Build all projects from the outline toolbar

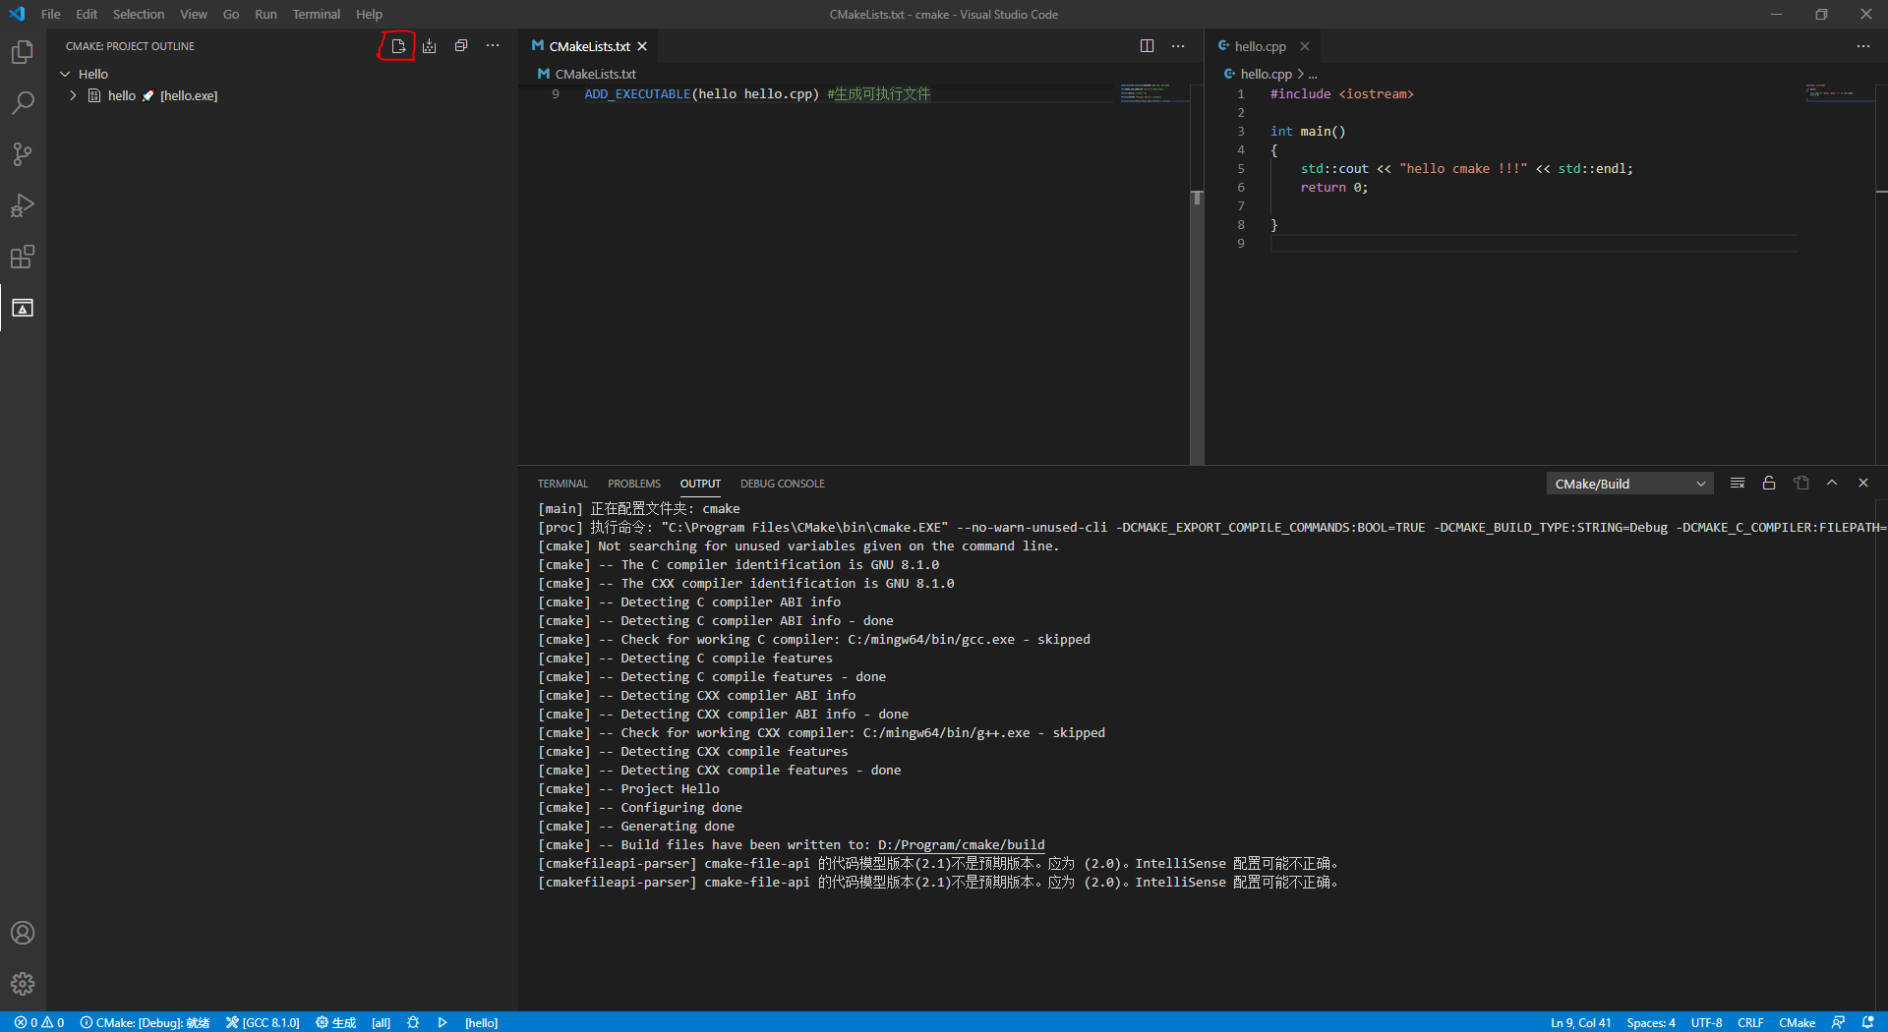pos(430,45)
